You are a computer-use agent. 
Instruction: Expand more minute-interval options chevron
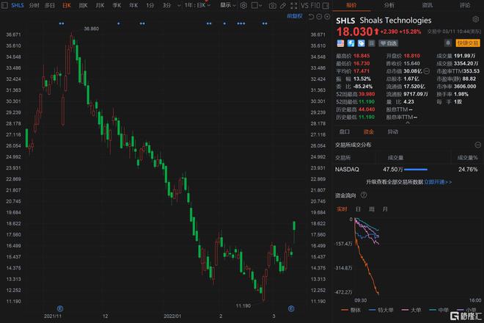[x=179, y=6]
